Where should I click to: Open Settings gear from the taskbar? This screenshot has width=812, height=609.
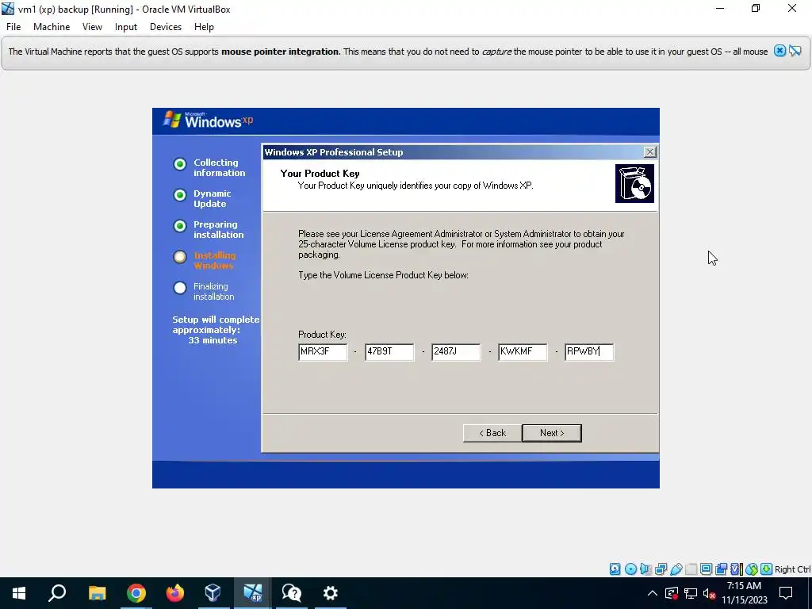[x=330, y=593]
